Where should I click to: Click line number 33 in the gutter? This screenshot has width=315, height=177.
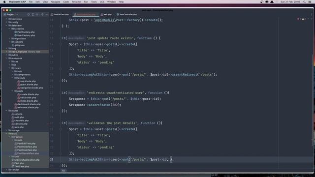click(x=52, y=159)
